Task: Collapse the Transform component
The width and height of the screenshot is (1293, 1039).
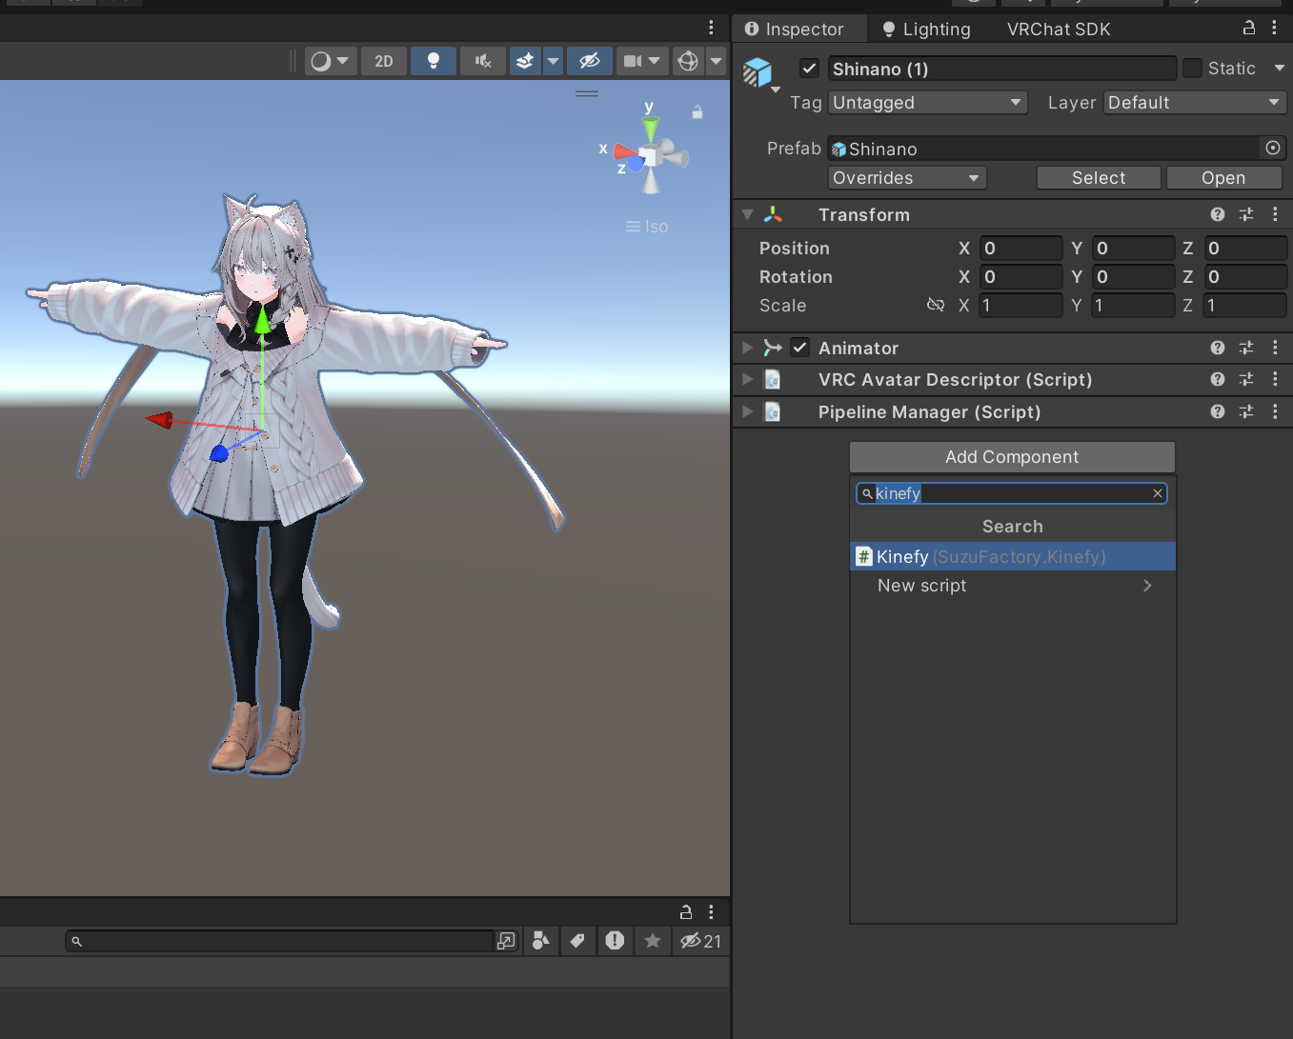Action: click(748, 214)
